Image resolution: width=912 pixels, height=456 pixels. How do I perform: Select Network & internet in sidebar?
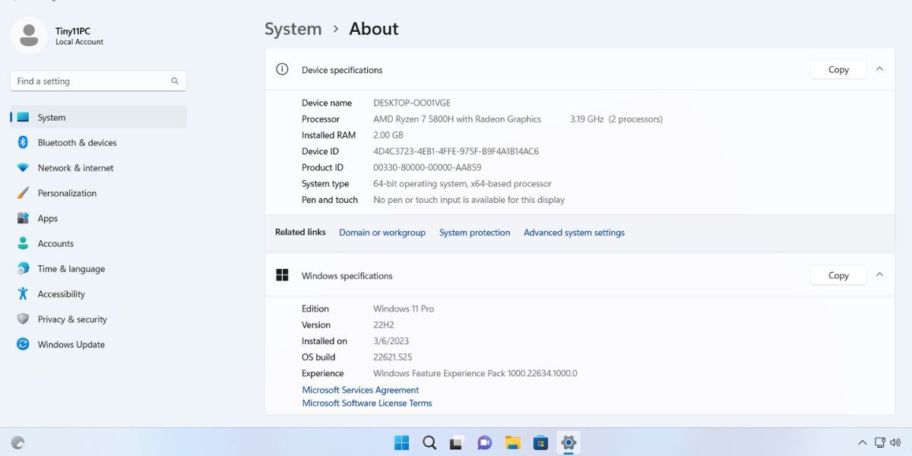click(x=98, y=167)
